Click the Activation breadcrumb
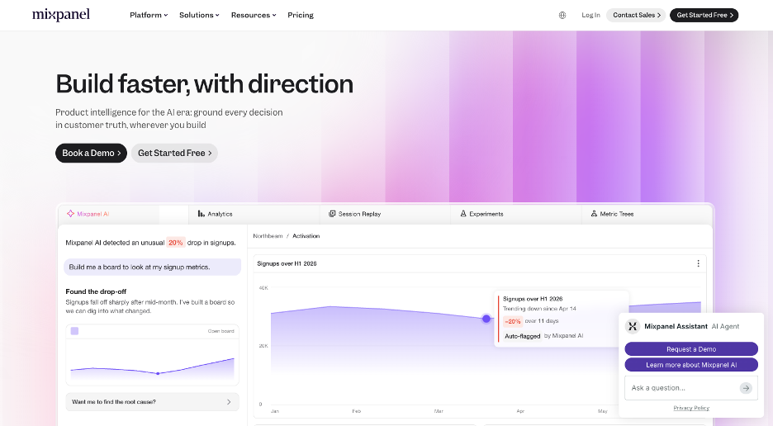 306,236
